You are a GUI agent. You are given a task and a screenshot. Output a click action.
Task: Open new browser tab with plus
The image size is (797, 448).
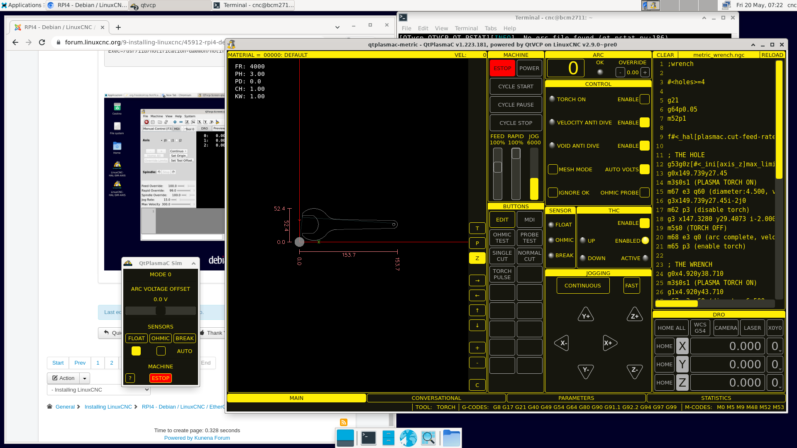(118, 27)
